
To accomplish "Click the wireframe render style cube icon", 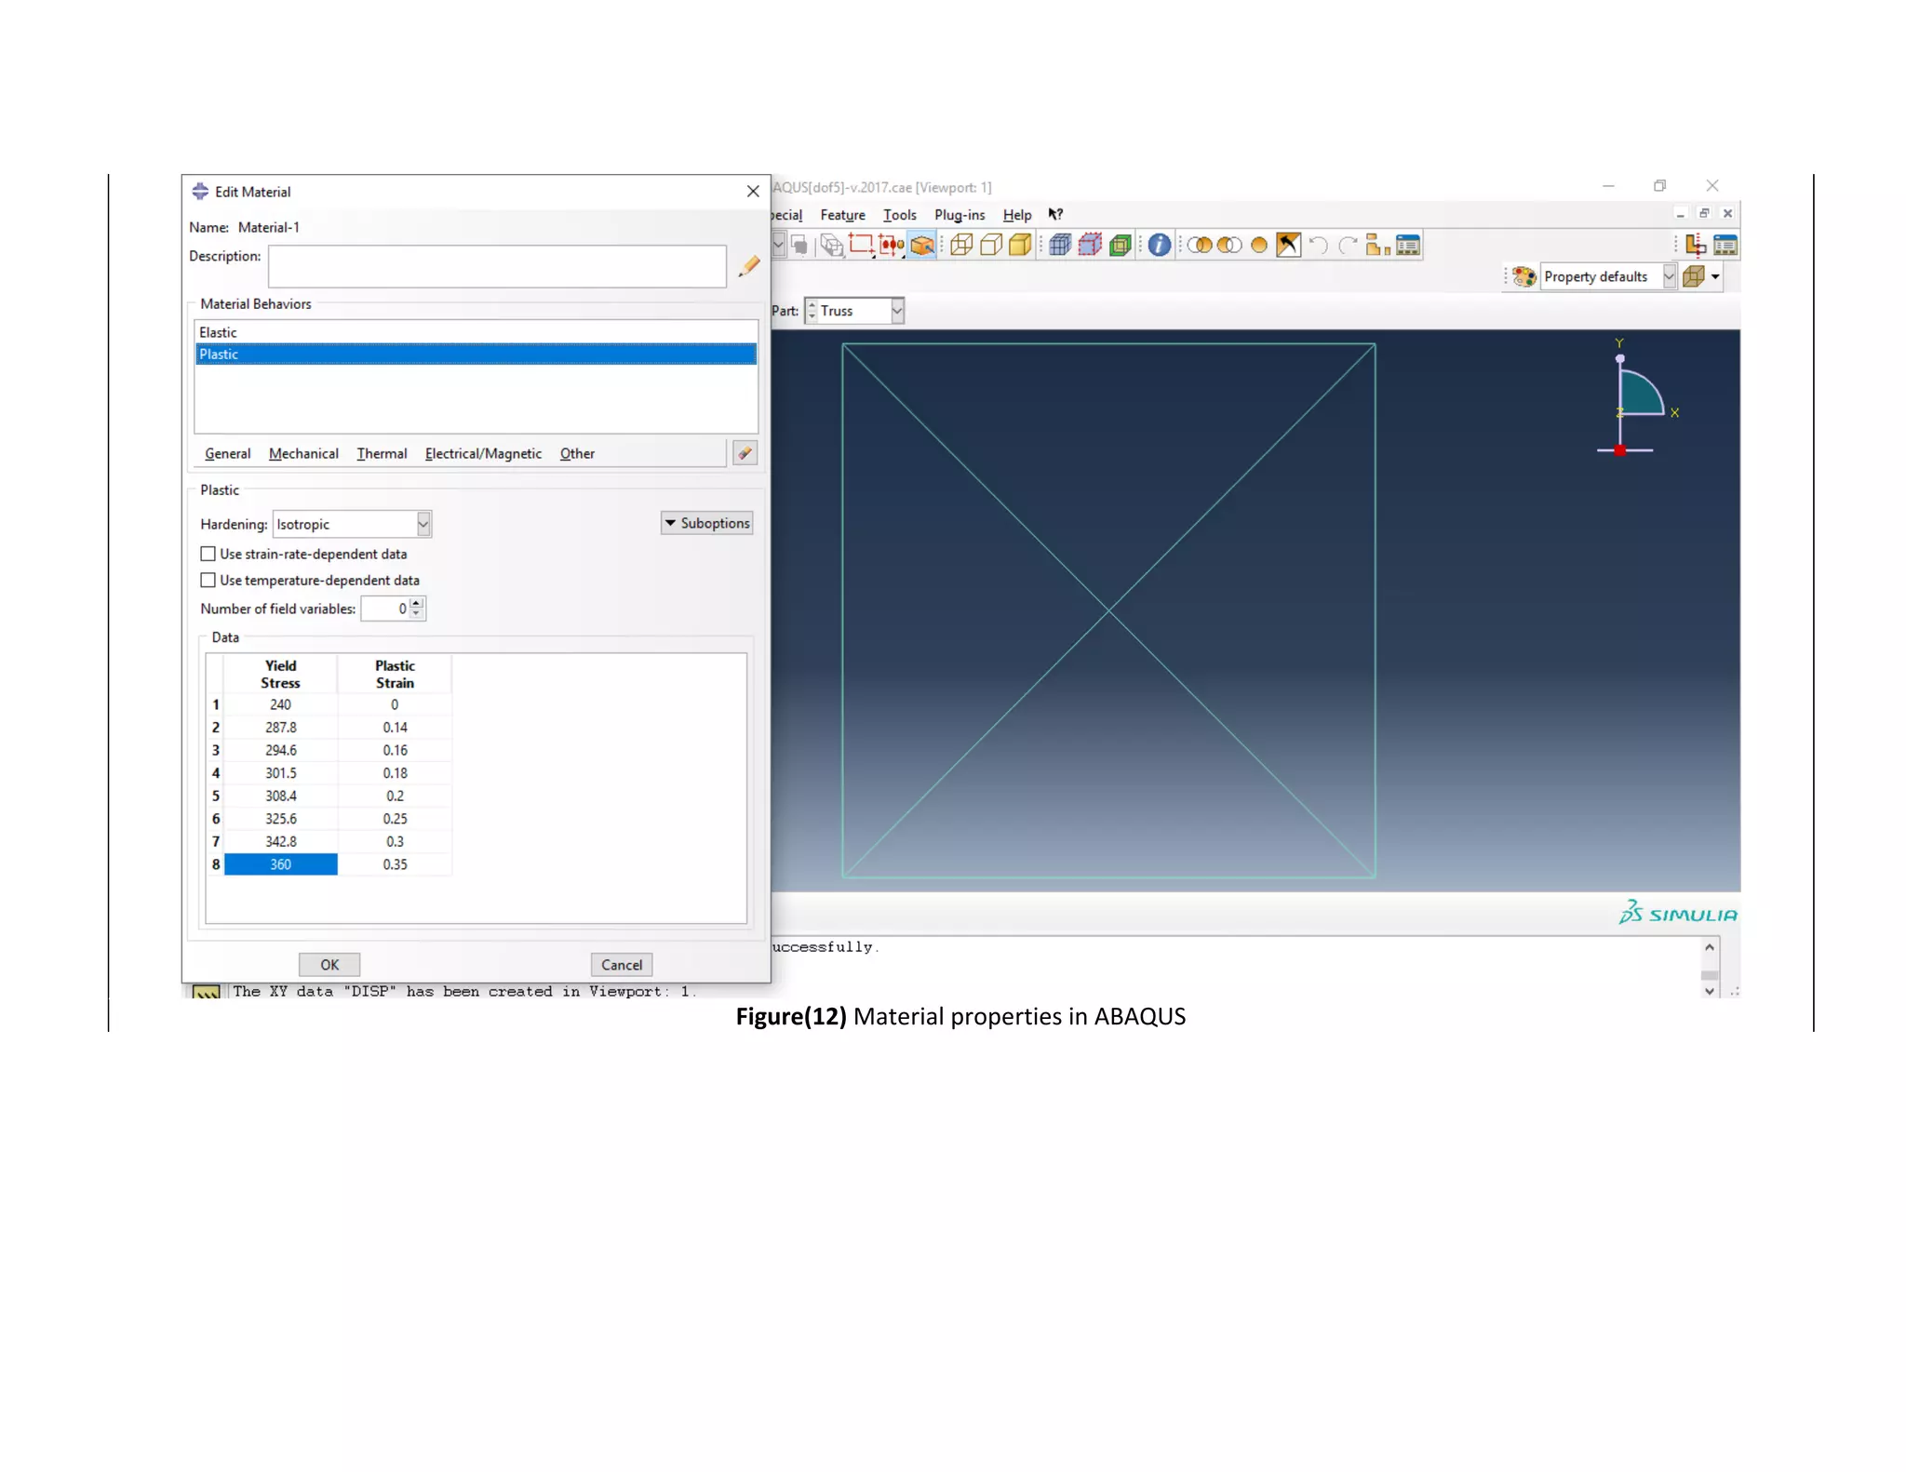I will 961,245.
